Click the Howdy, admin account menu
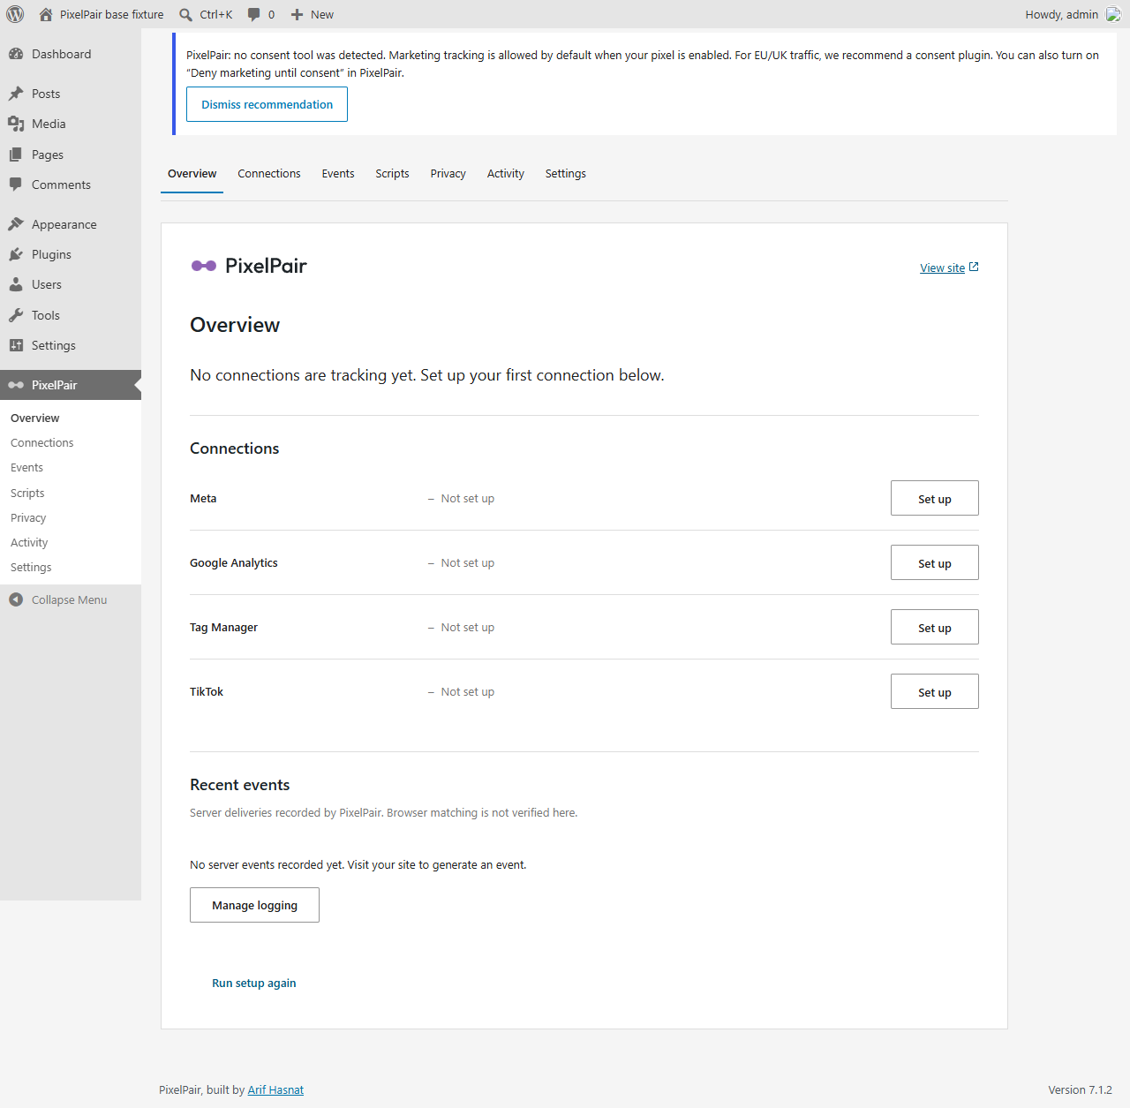Image resolution: width=1130 pixels, height=1108 pixels. pos(1073,15)
